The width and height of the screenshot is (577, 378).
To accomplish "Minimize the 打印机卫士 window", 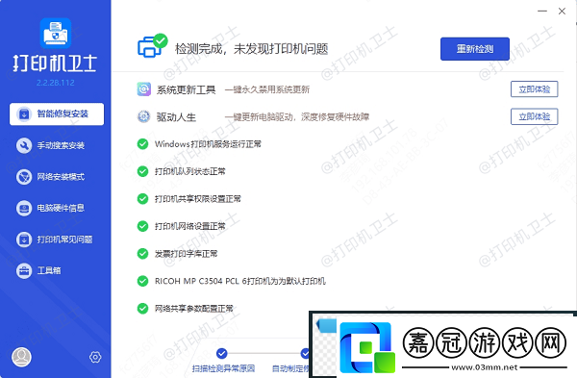I will pos(542,11).
